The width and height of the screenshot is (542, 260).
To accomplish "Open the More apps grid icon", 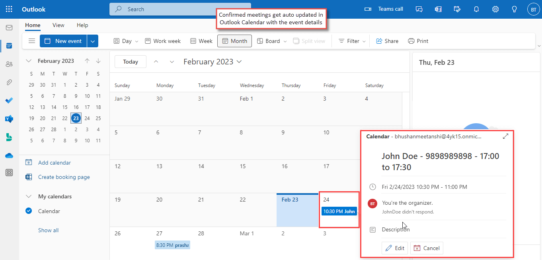I will pyautogui.click(x=9, y=173).
